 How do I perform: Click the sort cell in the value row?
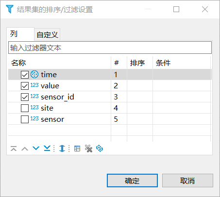140,86
